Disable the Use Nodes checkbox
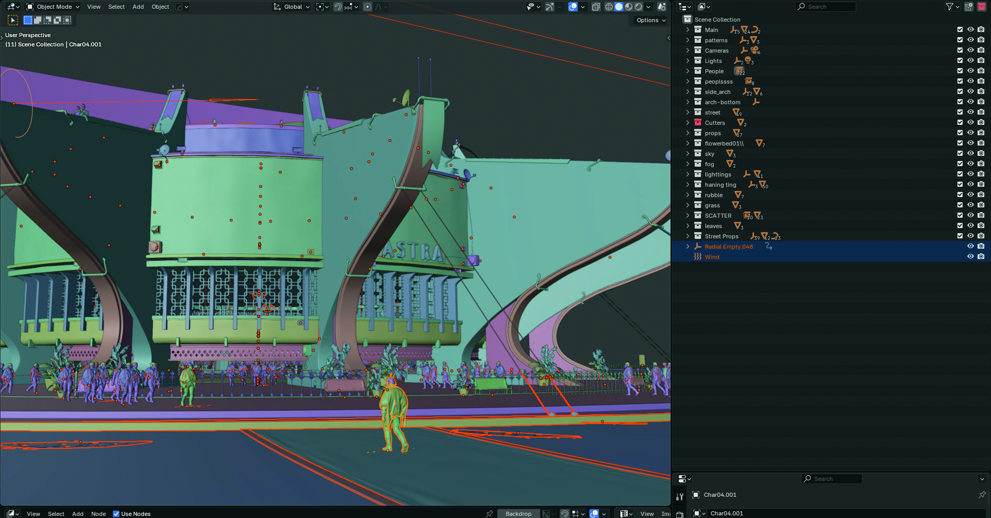Screen dimensions: 991x518 (116, 514)
